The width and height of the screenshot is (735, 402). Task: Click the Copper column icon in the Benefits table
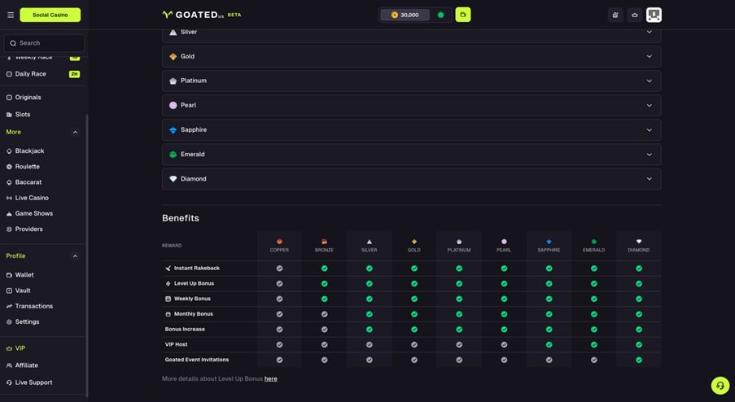[x=279, y=242]
